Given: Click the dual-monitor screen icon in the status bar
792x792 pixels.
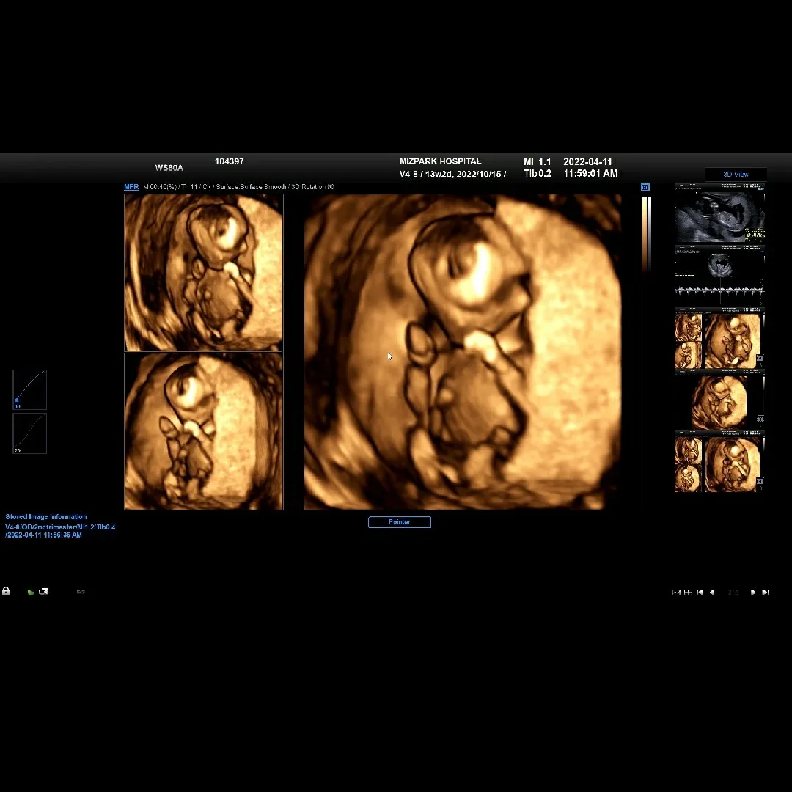Looking at the screenshot, I should point(44,591).
